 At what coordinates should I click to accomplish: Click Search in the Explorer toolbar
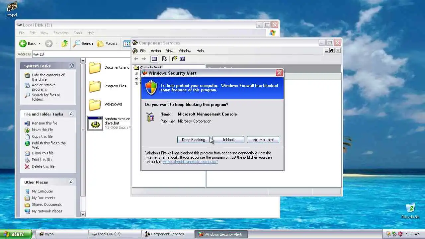click(83, 43)
